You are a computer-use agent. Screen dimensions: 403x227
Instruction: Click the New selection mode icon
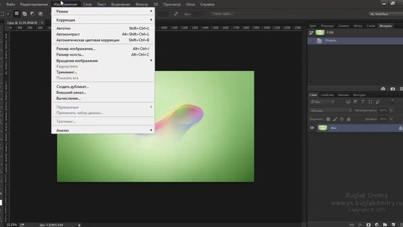(x=17, y=13)
